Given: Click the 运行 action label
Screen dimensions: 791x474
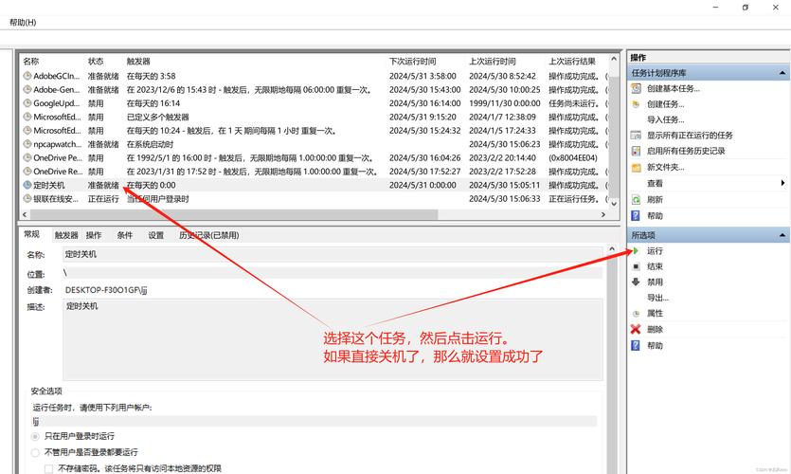Looking at the screenshot, I should click(655, 251).
